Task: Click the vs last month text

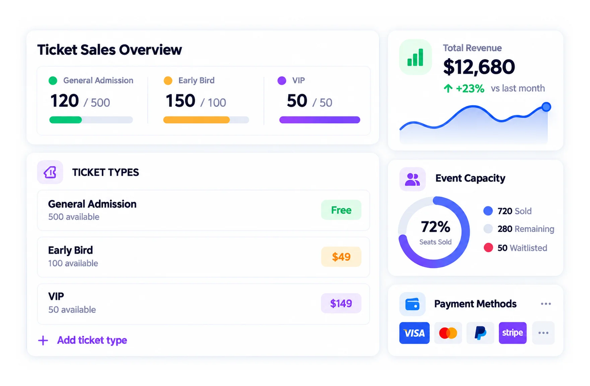Action: pos(518,88)
